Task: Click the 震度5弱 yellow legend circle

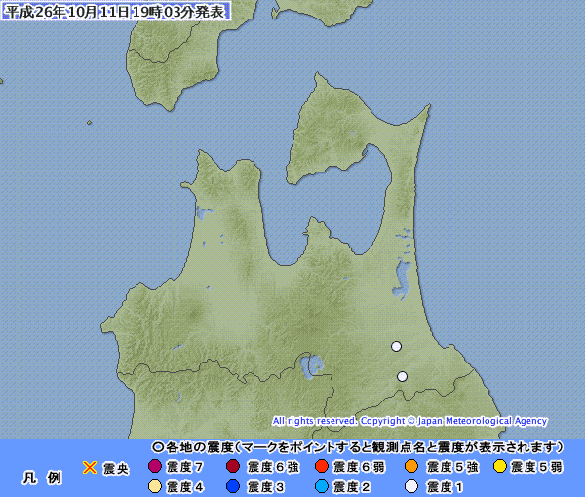Action: pos(499,466)
